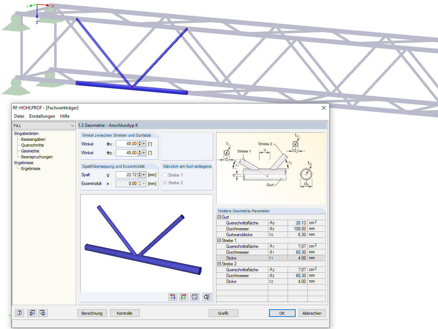This screenshot has height=329, width=438.
Task: Run the Kontrolle check
Action: click(x=124, y=313)
